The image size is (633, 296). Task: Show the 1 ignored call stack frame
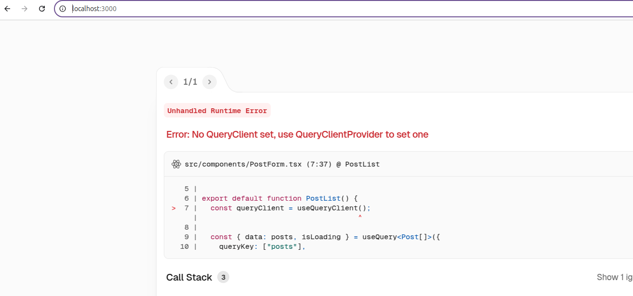point(615,277)
